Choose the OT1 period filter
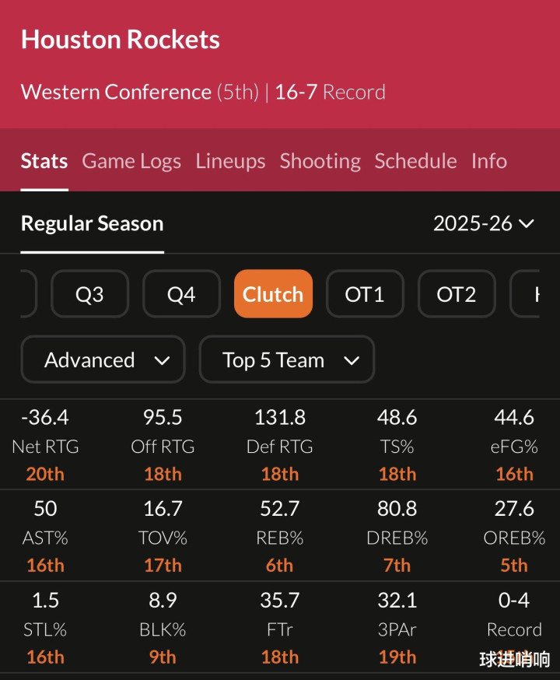Screen dimensions: 560x680 pyautogui.click(x=365, y=294)
